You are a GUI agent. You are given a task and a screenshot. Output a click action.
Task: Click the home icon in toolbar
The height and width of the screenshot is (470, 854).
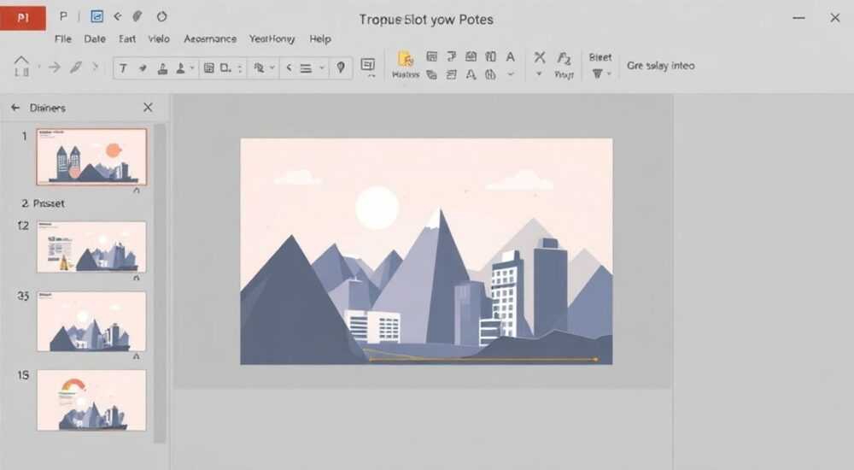[x=21, y=66]
